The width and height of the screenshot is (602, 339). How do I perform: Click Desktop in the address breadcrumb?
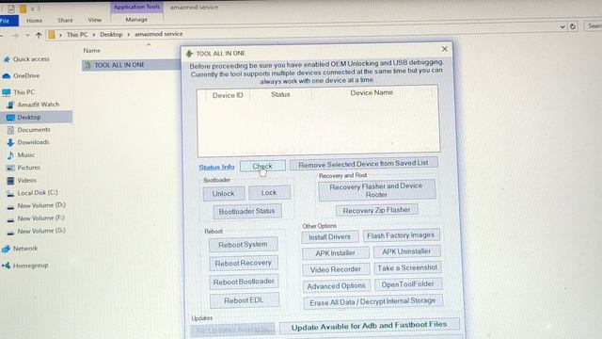point(111,34)
